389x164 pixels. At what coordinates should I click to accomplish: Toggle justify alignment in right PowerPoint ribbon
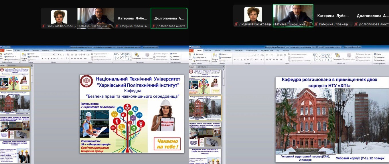point(277,59)
